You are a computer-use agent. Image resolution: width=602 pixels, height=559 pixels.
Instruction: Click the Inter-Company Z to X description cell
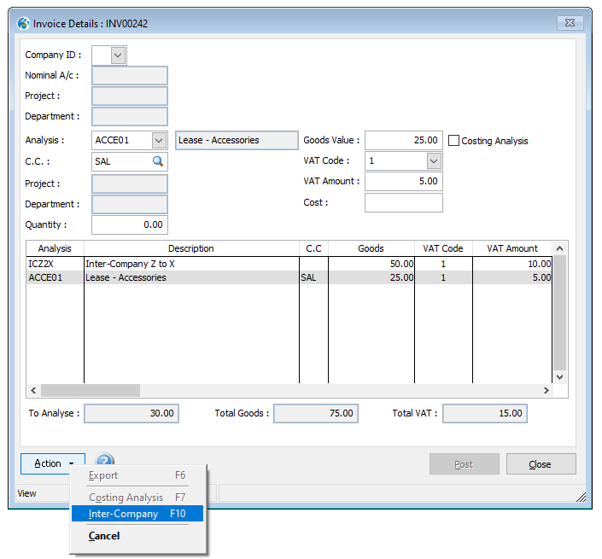point(191,264)
